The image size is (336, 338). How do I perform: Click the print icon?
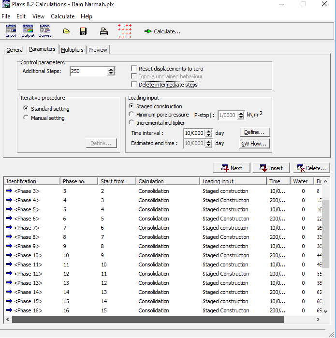pos(103,31)
